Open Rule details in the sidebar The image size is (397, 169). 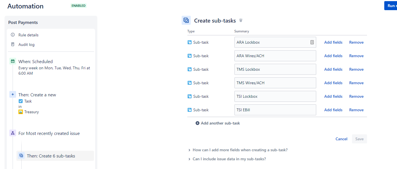click(x=29, y=35)
